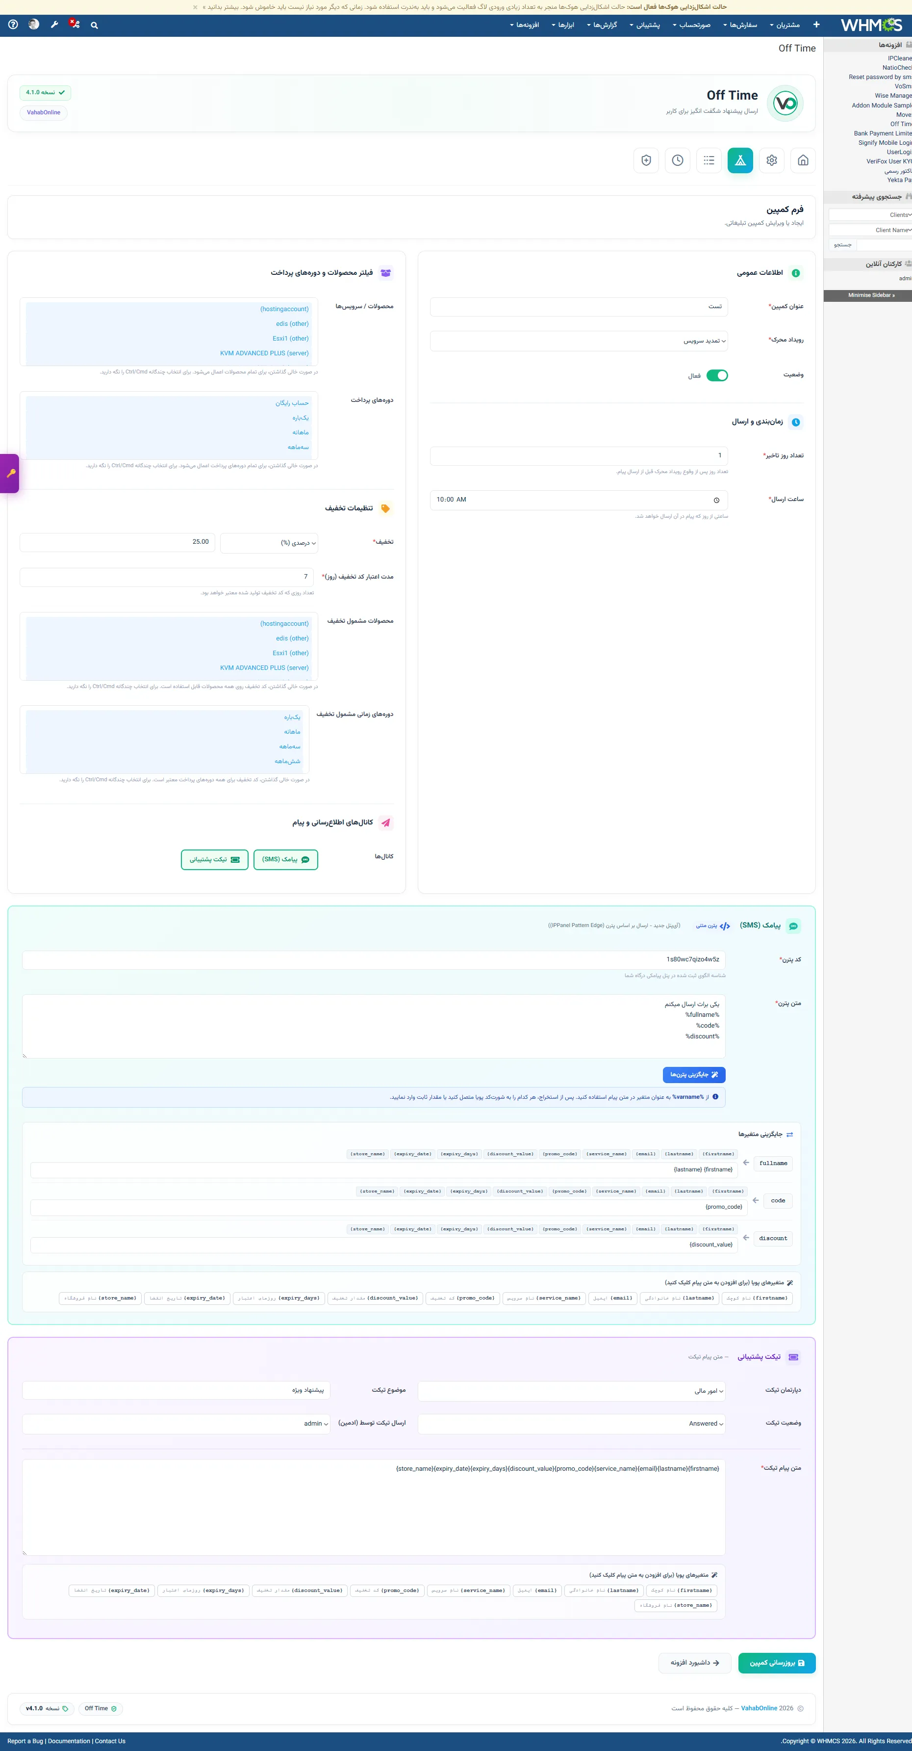Image resolution: width=912 pixels, height=1751 pixels.
Task: Click the debug hooks icon with red badge
Action: 75,24
